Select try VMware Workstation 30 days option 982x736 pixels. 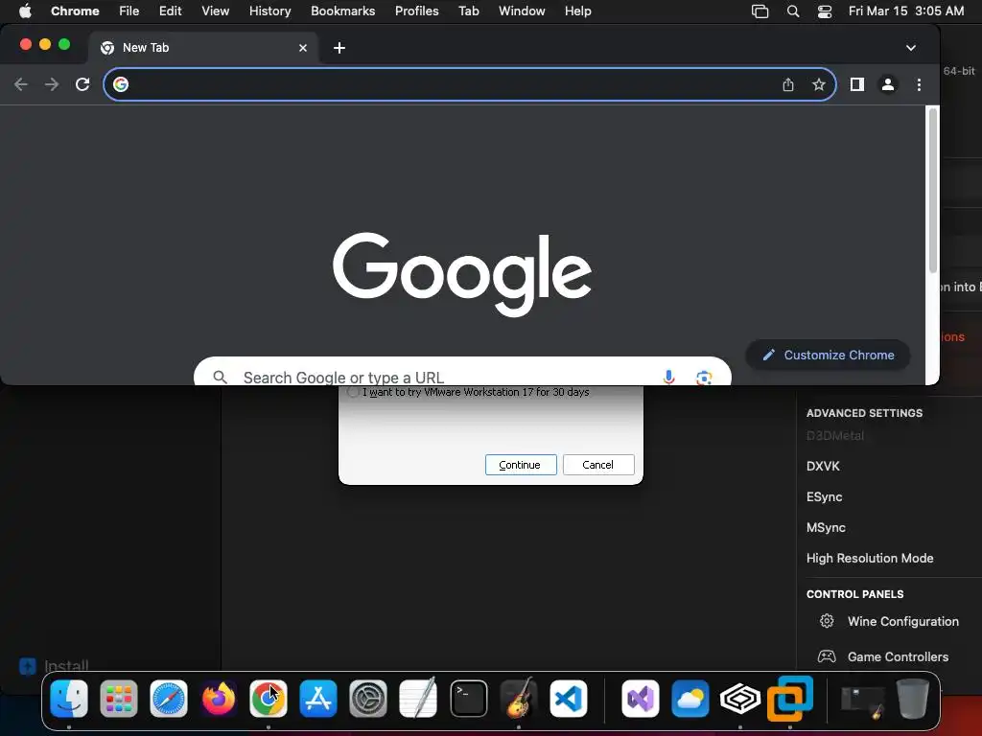click(469, 392)
